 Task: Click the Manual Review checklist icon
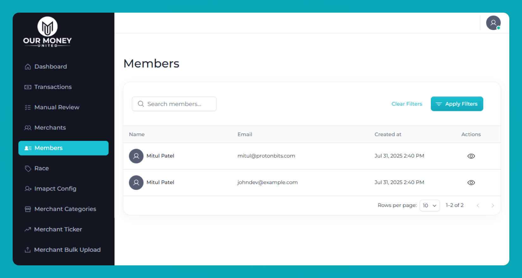tap(28, 107)
